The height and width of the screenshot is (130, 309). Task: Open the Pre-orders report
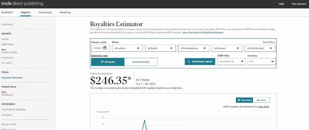tap(7, 63)
